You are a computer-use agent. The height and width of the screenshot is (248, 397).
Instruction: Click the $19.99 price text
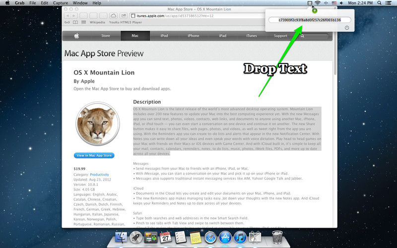(x=79, y=169)
